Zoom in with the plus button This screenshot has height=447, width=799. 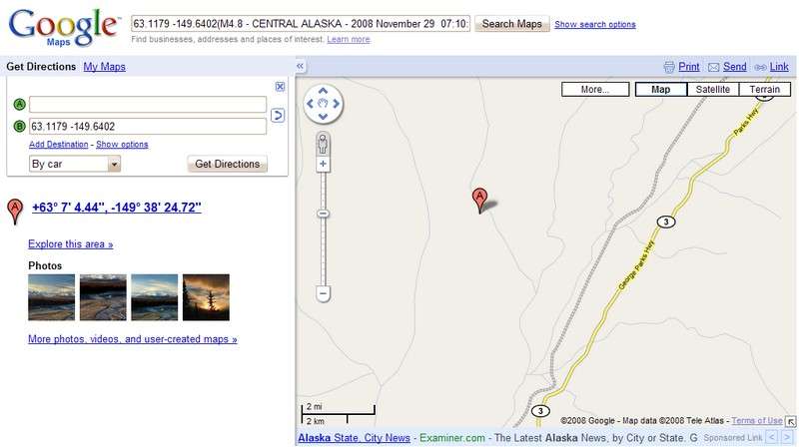point(323,164)
